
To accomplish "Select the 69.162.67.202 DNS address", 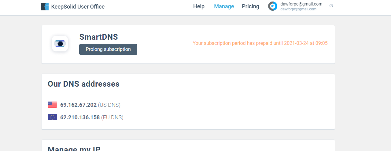I will (78, 105).
